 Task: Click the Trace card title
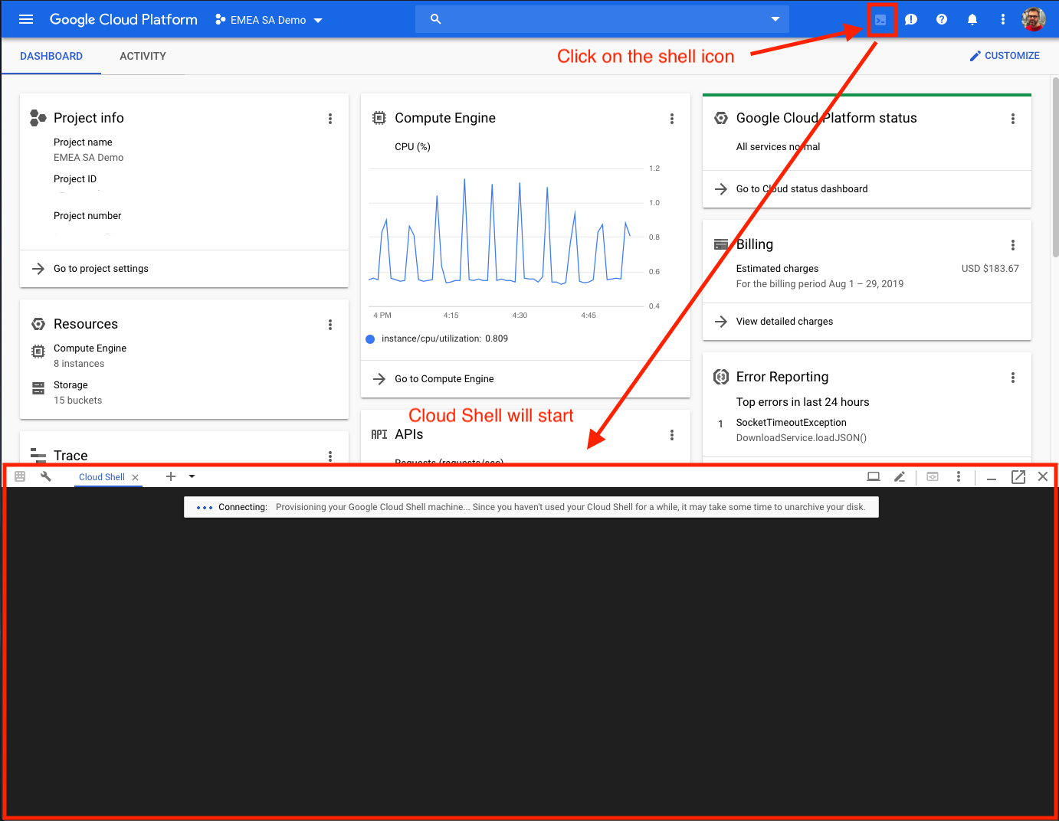[70, 456]
